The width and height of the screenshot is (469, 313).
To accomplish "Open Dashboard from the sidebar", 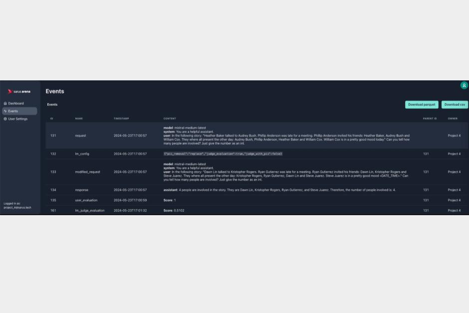I will [16, 103].
